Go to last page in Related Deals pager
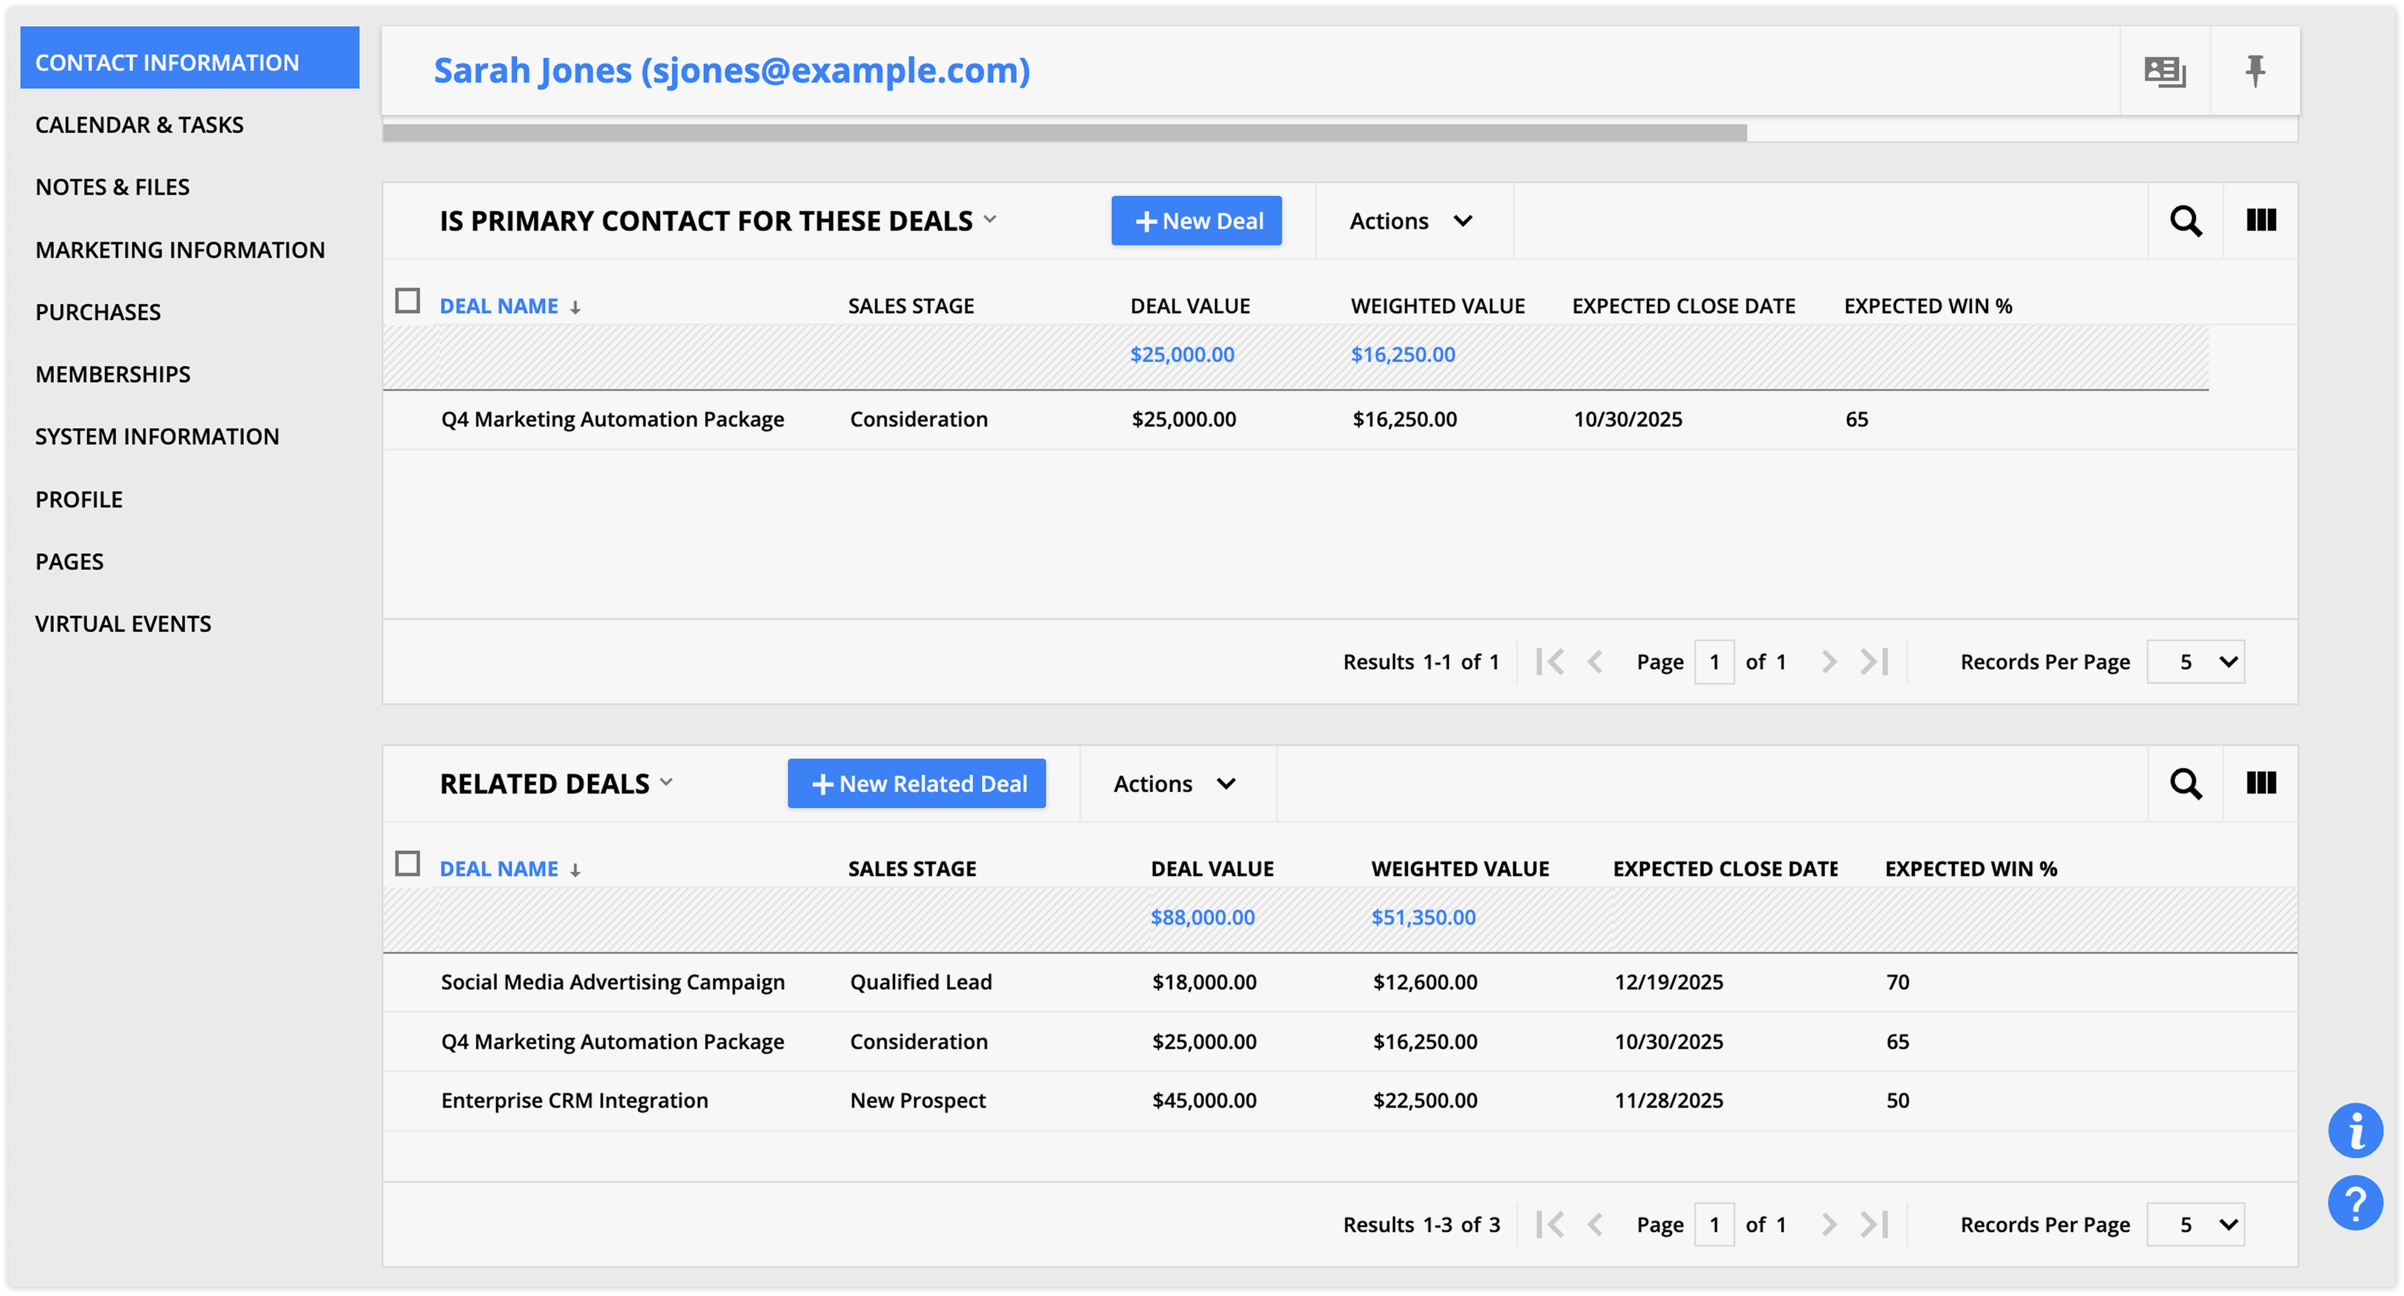 click(x=1874, y=1224)
